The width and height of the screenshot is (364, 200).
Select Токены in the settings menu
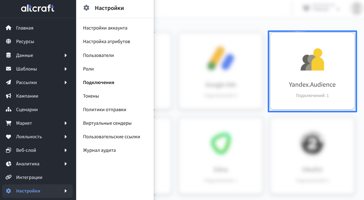click(x=91, y=96)
